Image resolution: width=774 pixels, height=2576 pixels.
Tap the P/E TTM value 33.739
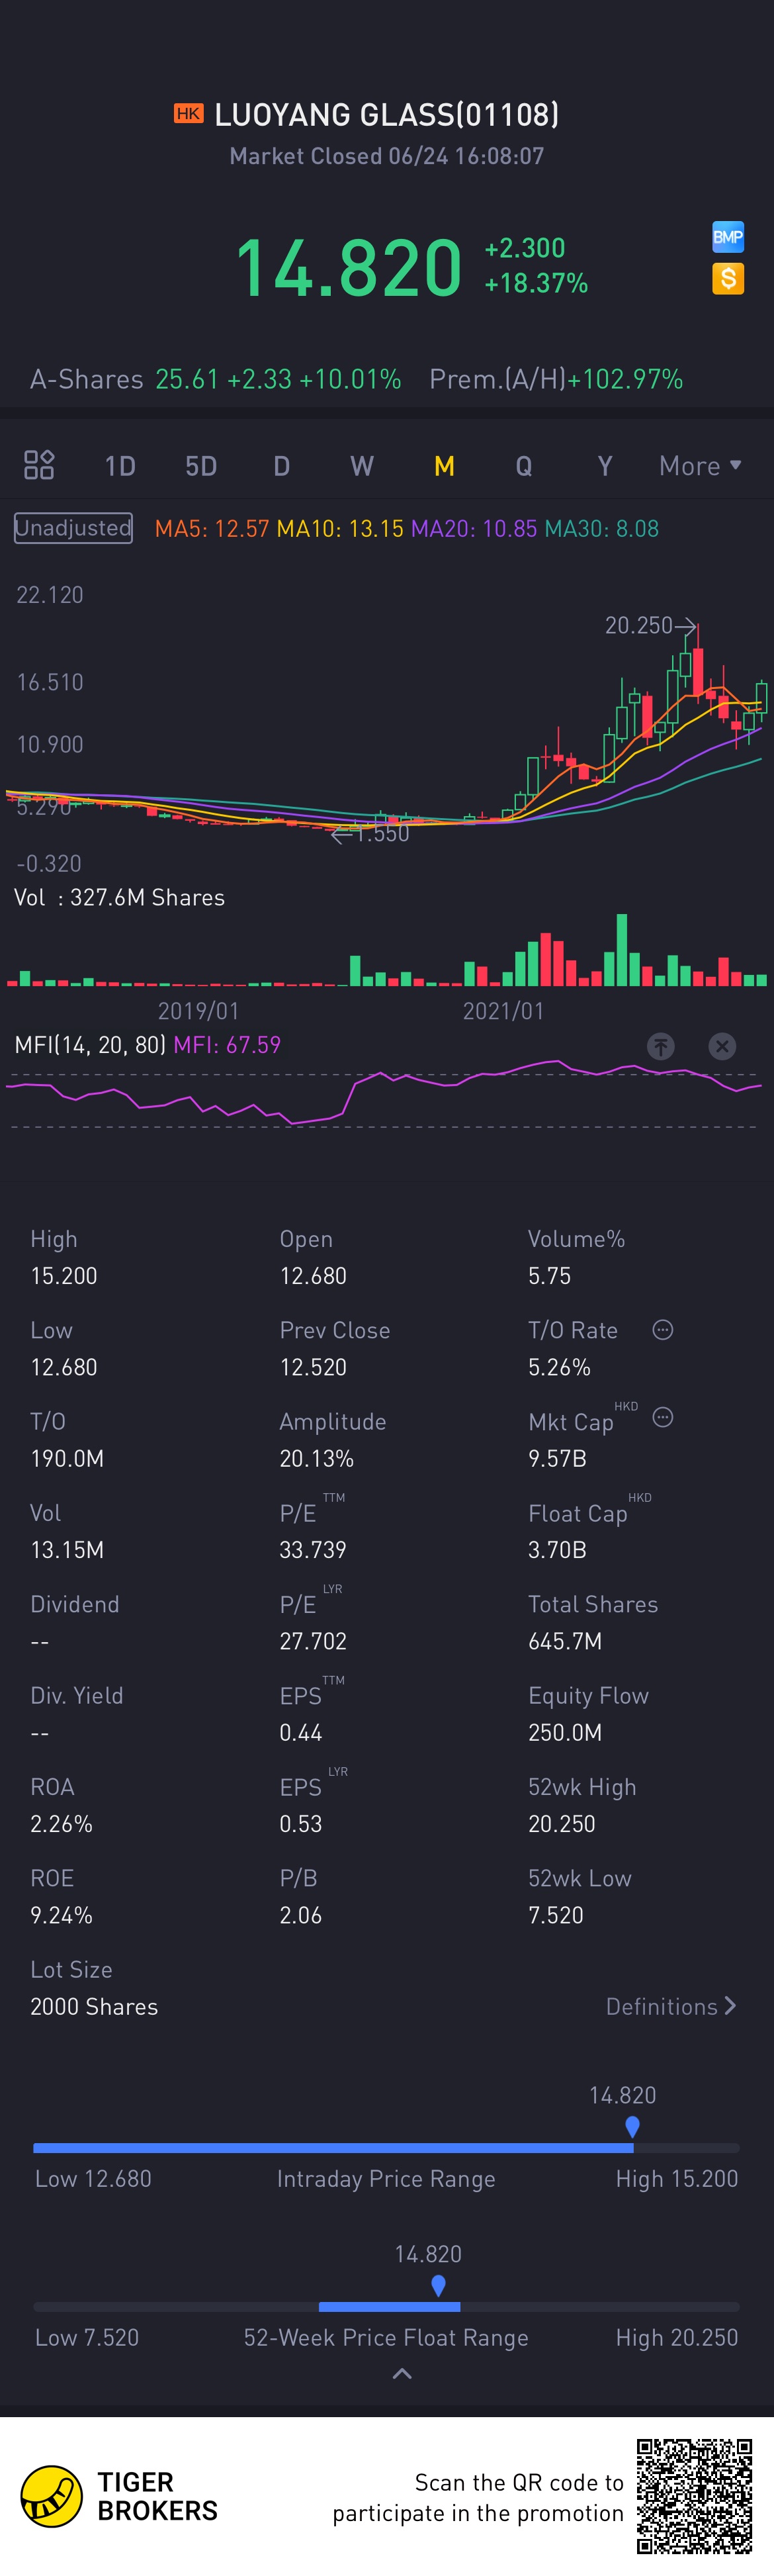[x=313, y=1550]
